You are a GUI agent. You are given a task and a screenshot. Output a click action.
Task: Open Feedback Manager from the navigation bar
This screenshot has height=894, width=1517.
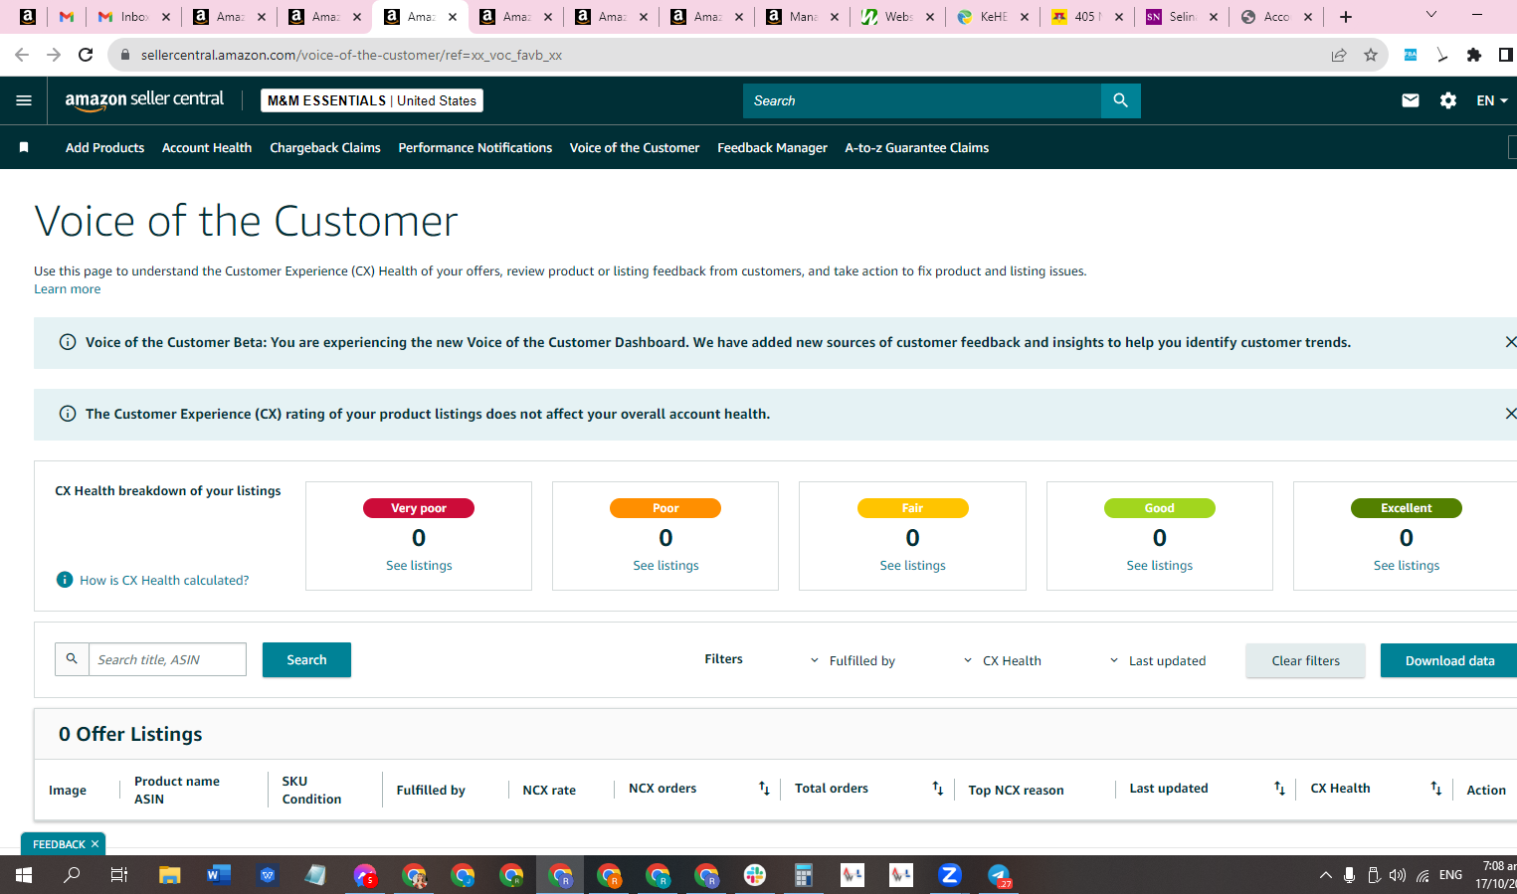coord(772,147)
